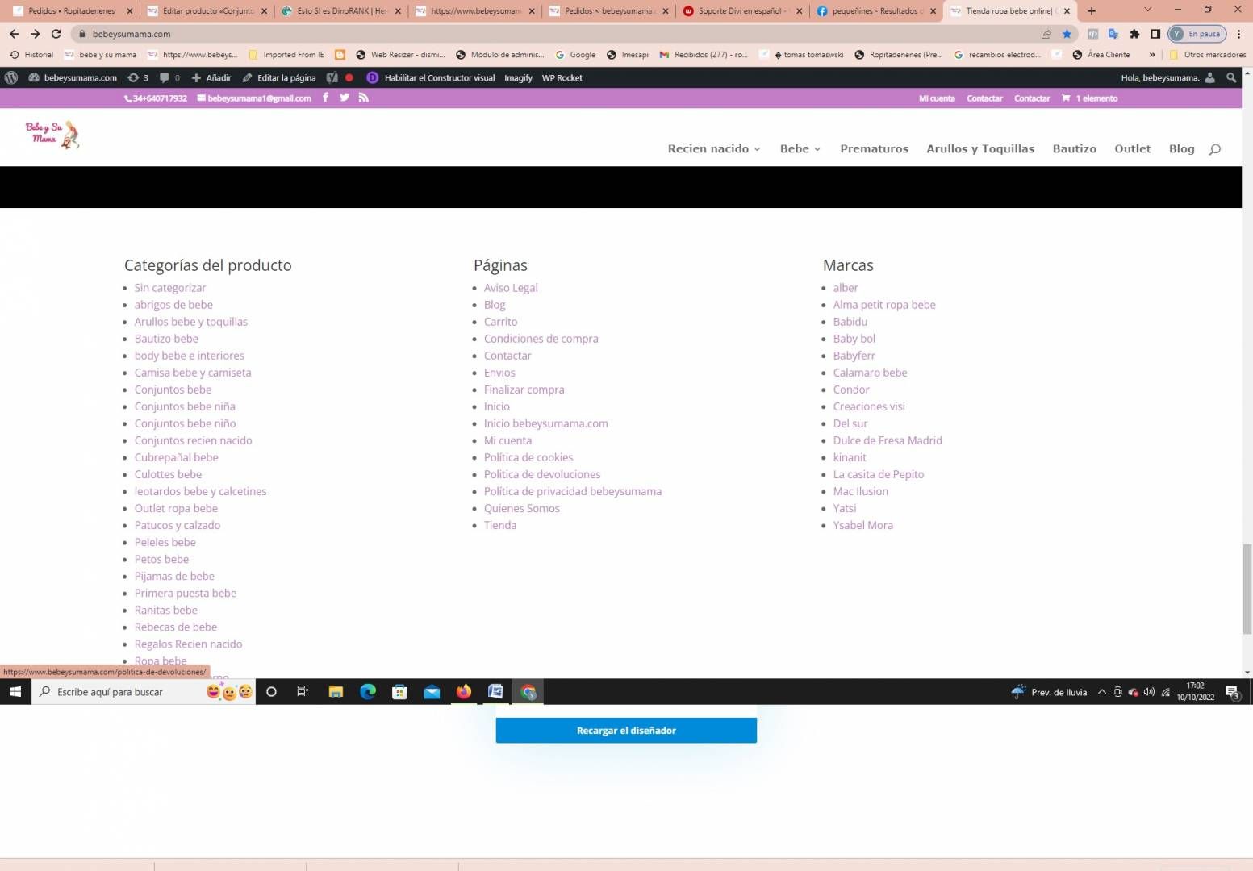The height and width of the screenshot is (871, 1253).
Task: Open Microsoft Store on the taskbar
Action: (x=399, y=692)
